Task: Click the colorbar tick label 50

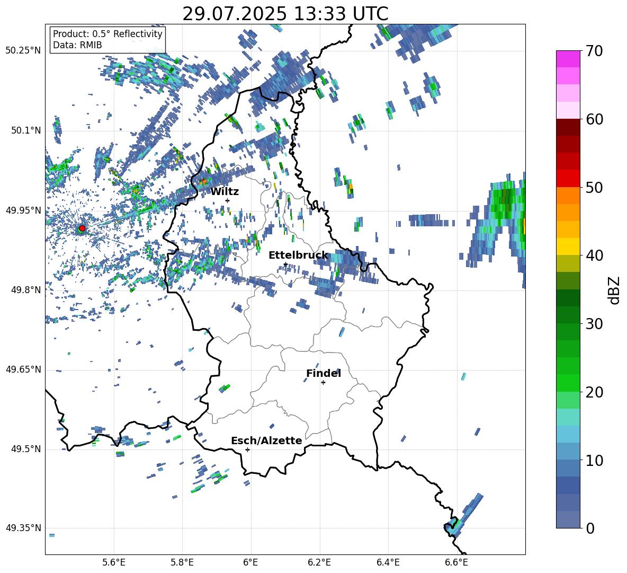Action: click(x=594, y=188)
